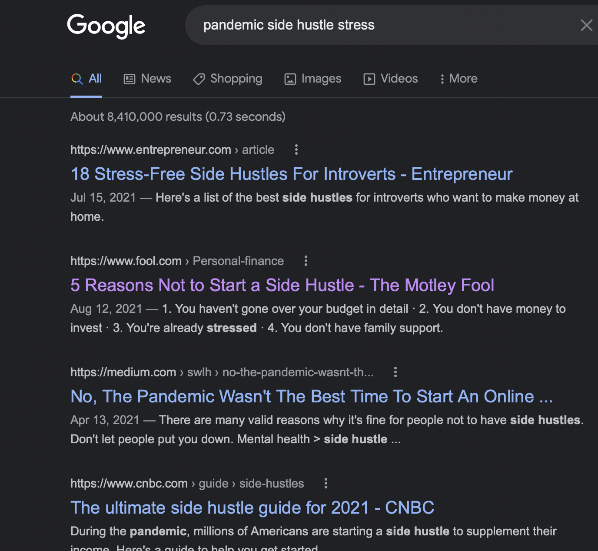Click the medium.com swlh URL
Screen dimensions: 598x551
222,372
